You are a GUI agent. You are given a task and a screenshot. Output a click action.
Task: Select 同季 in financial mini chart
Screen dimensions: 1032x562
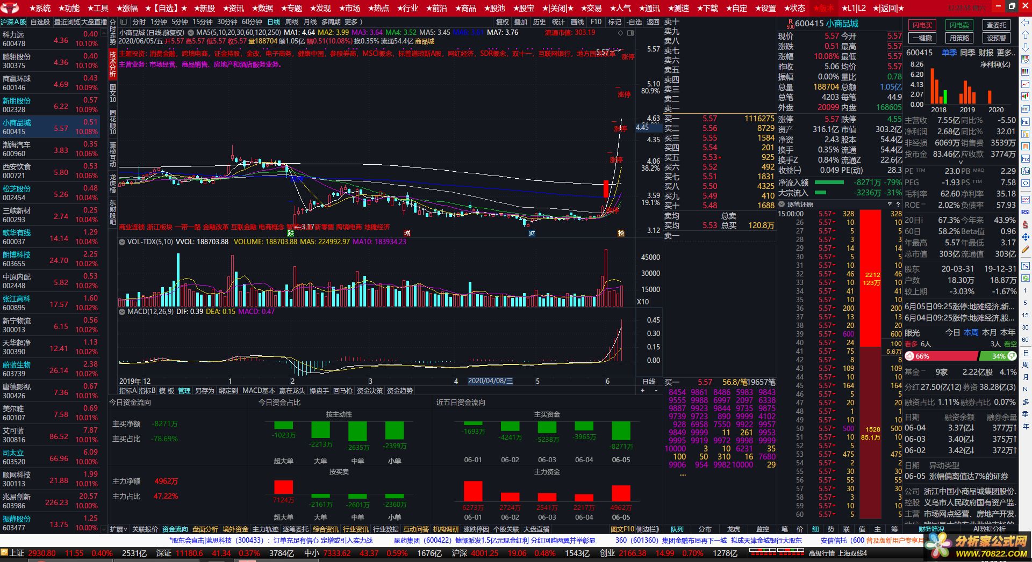[x=967, y=53]
